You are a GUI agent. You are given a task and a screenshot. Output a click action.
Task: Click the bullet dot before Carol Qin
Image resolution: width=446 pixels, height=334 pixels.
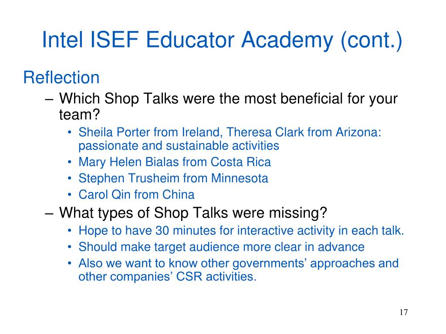70,195
